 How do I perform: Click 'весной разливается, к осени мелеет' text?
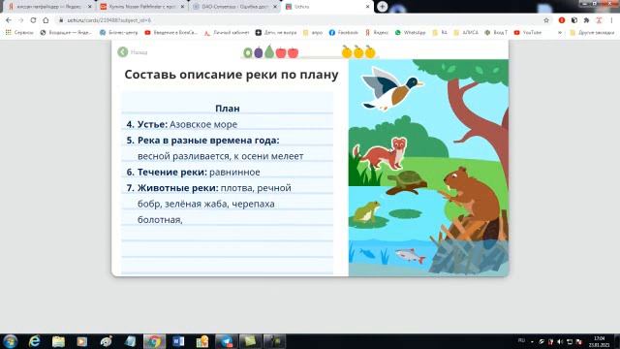220,156
